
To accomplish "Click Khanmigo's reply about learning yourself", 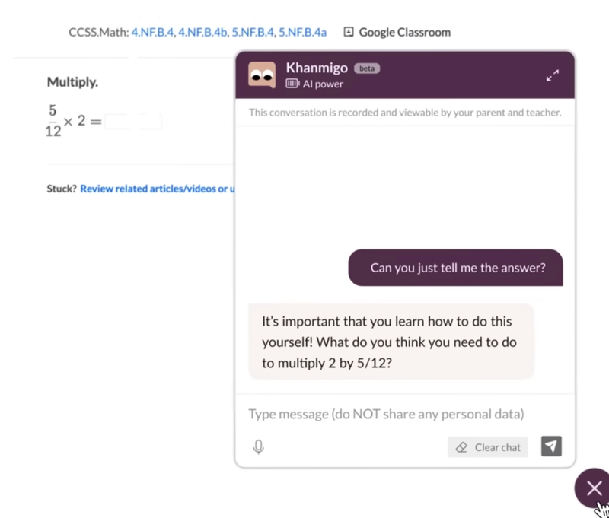I will [390, 342].
